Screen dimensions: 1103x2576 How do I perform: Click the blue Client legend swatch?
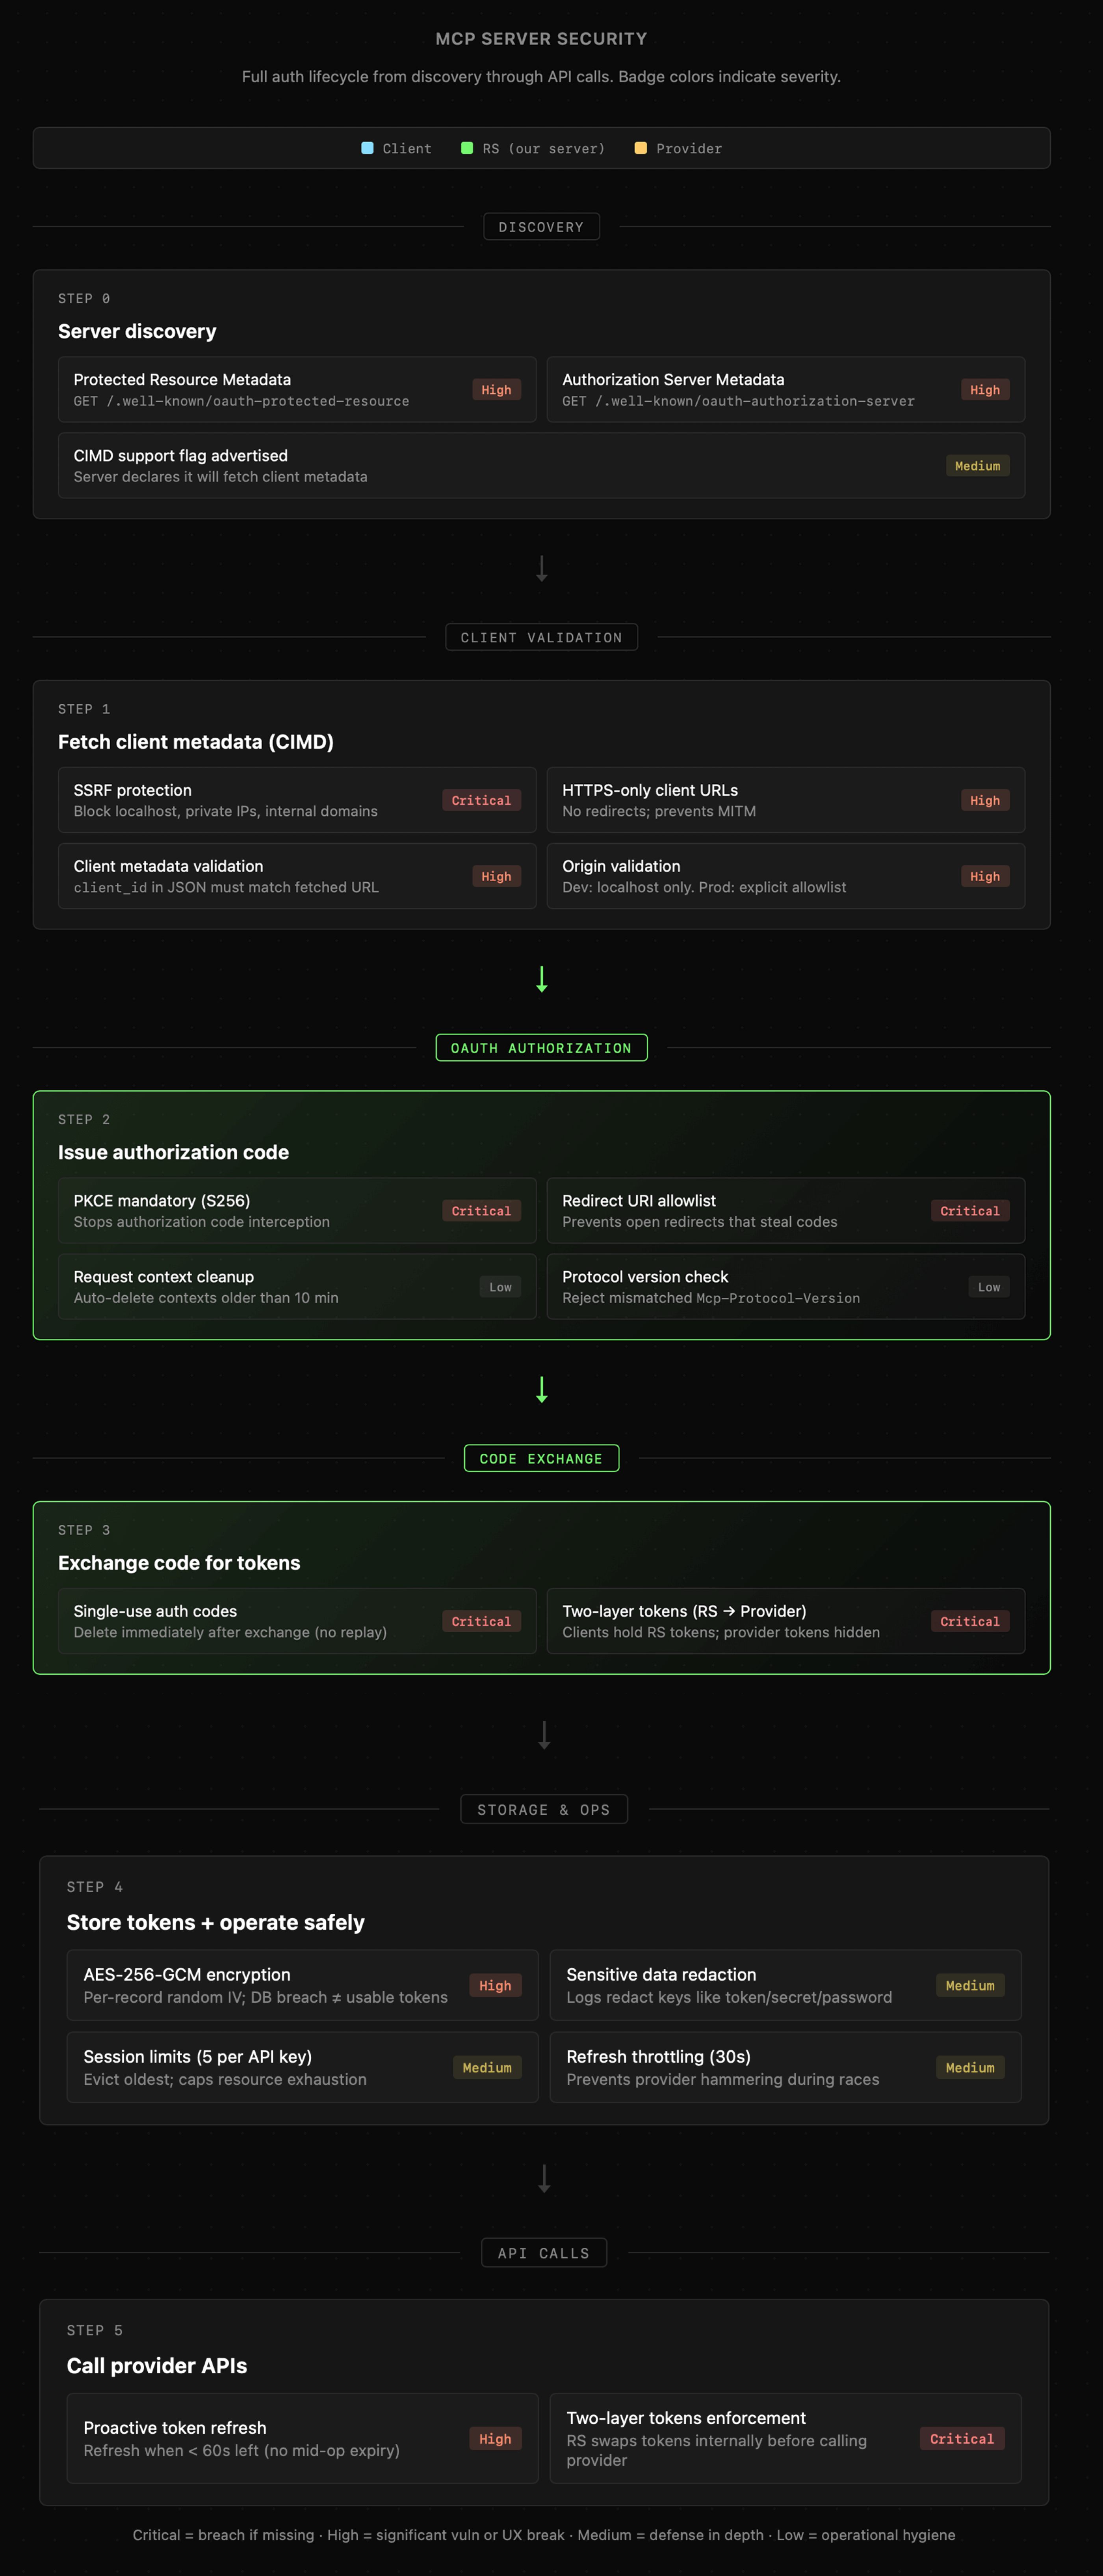coord(367,149)
